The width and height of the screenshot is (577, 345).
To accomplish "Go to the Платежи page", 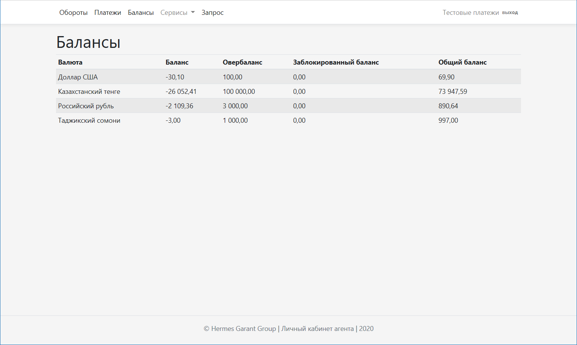I will tap(108, 13).
